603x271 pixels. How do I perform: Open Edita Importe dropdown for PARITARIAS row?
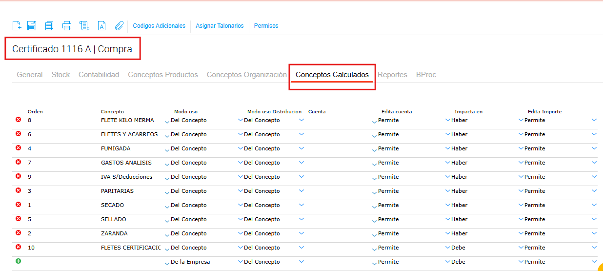coord(594,191)
